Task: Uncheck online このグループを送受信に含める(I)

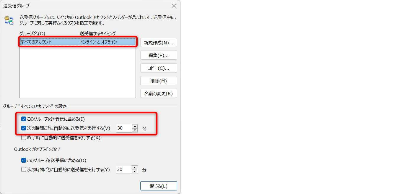Action: pyautogui.click(x=24, y=119)
